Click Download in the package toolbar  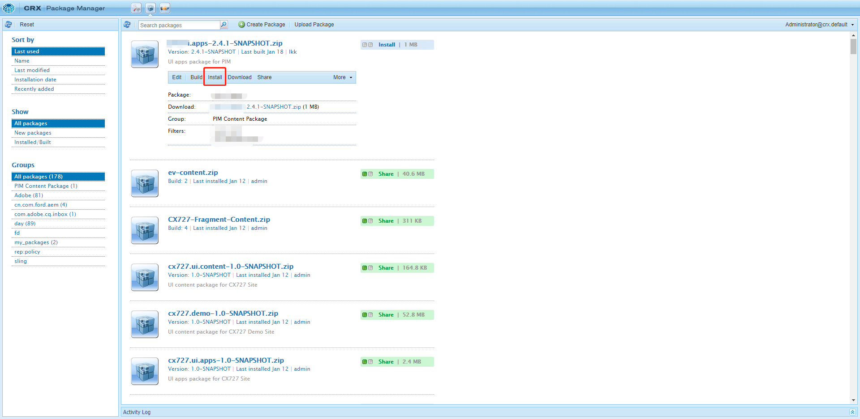coord(240,77)
